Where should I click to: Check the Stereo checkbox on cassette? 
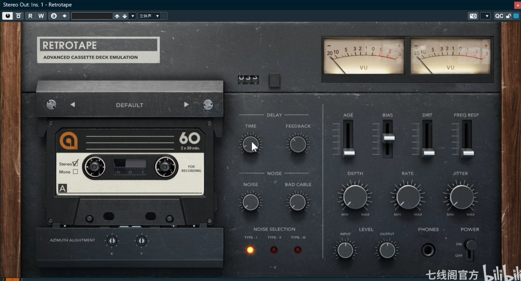click(x=75, y=164)
